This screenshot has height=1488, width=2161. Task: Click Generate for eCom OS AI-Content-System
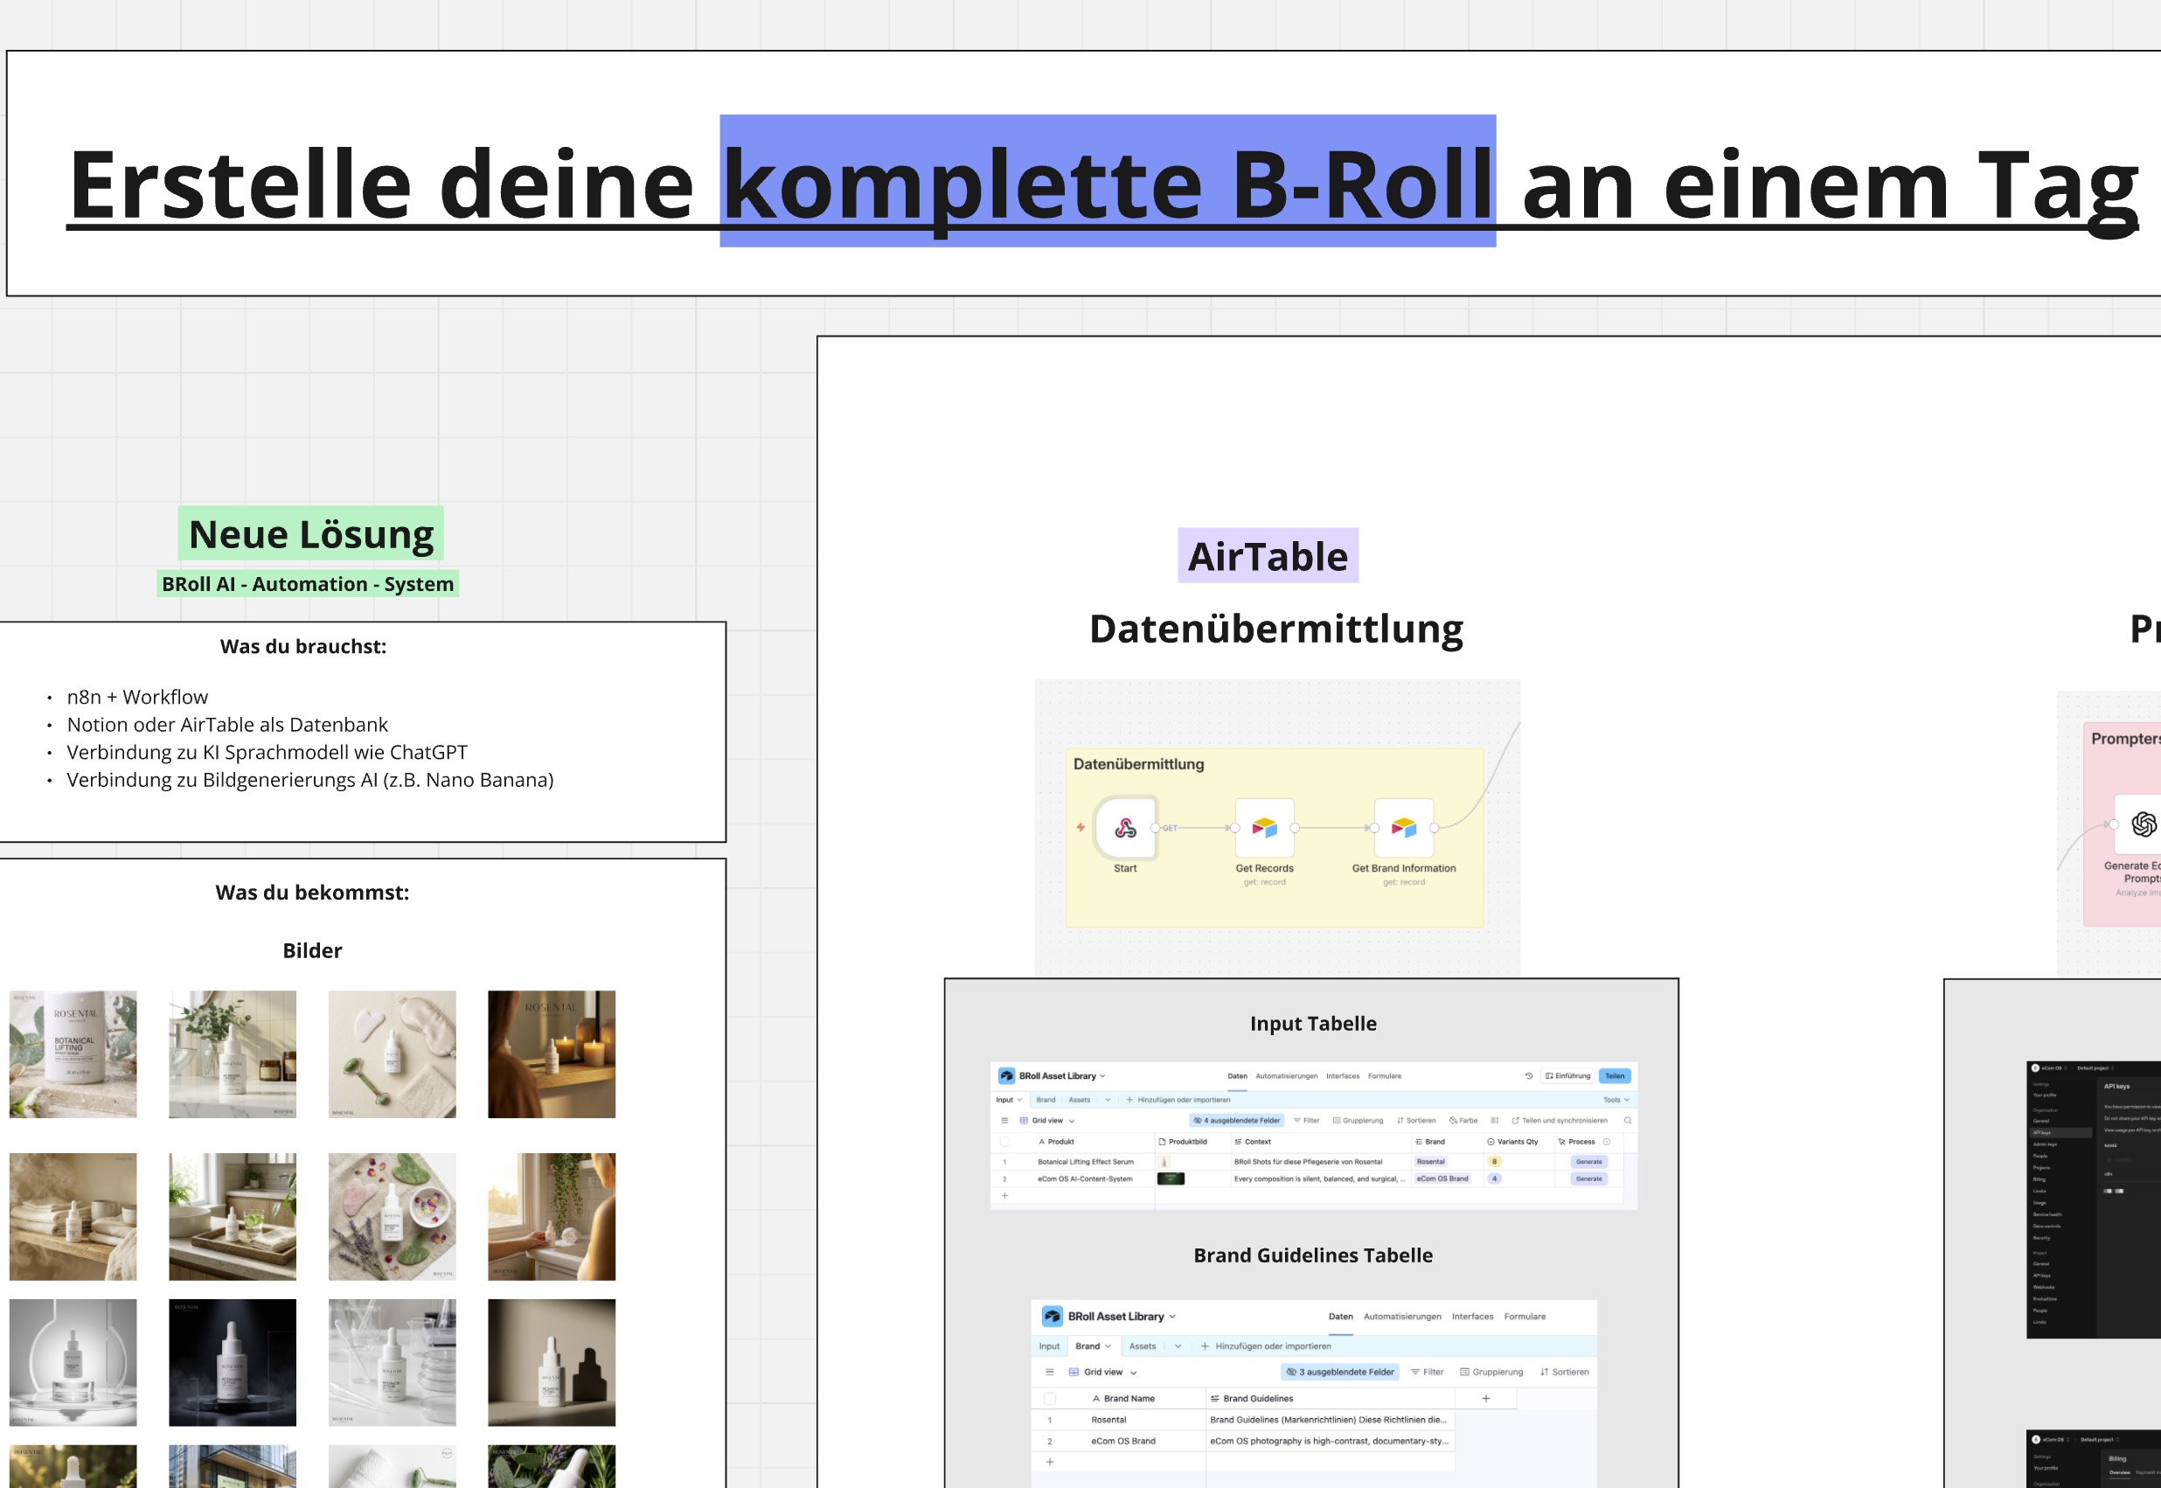1588,1179
